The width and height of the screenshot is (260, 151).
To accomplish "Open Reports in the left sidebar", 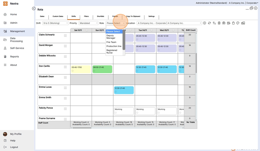I will pos(14,56).
